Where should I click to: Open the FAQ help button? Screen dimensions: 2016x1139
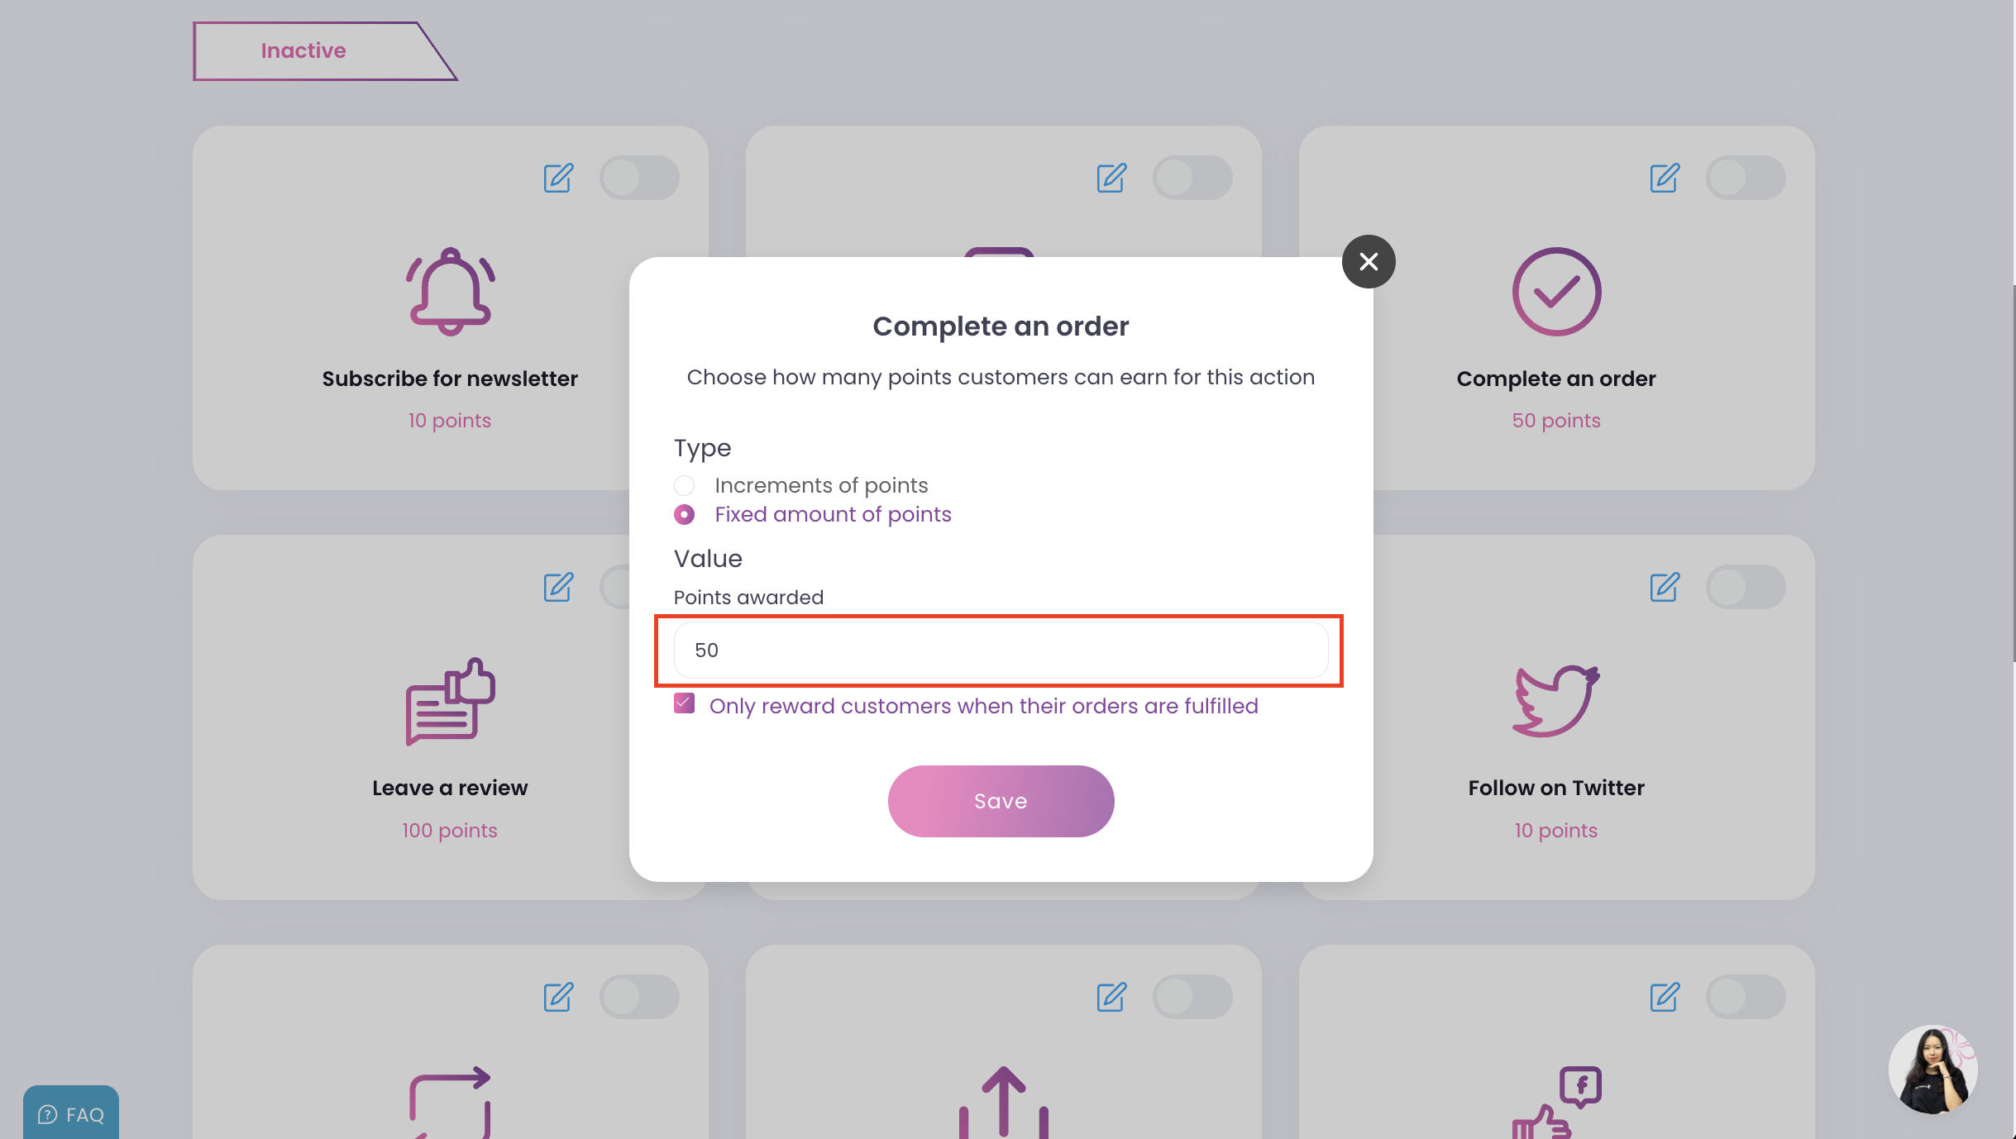click(x=71, y=1113)
